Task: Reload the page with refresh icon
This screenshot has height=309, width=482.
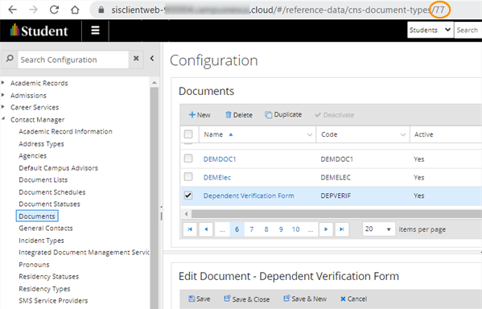Action: (54, 10)
